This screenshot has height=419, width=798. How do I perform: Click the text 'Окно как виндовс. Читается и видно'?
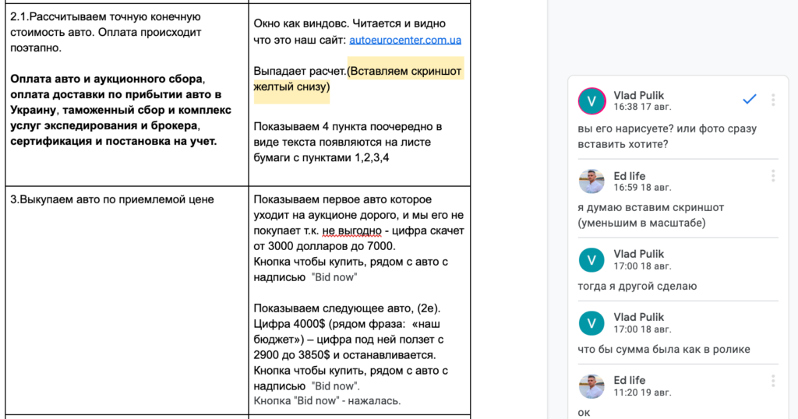point(350,23)
